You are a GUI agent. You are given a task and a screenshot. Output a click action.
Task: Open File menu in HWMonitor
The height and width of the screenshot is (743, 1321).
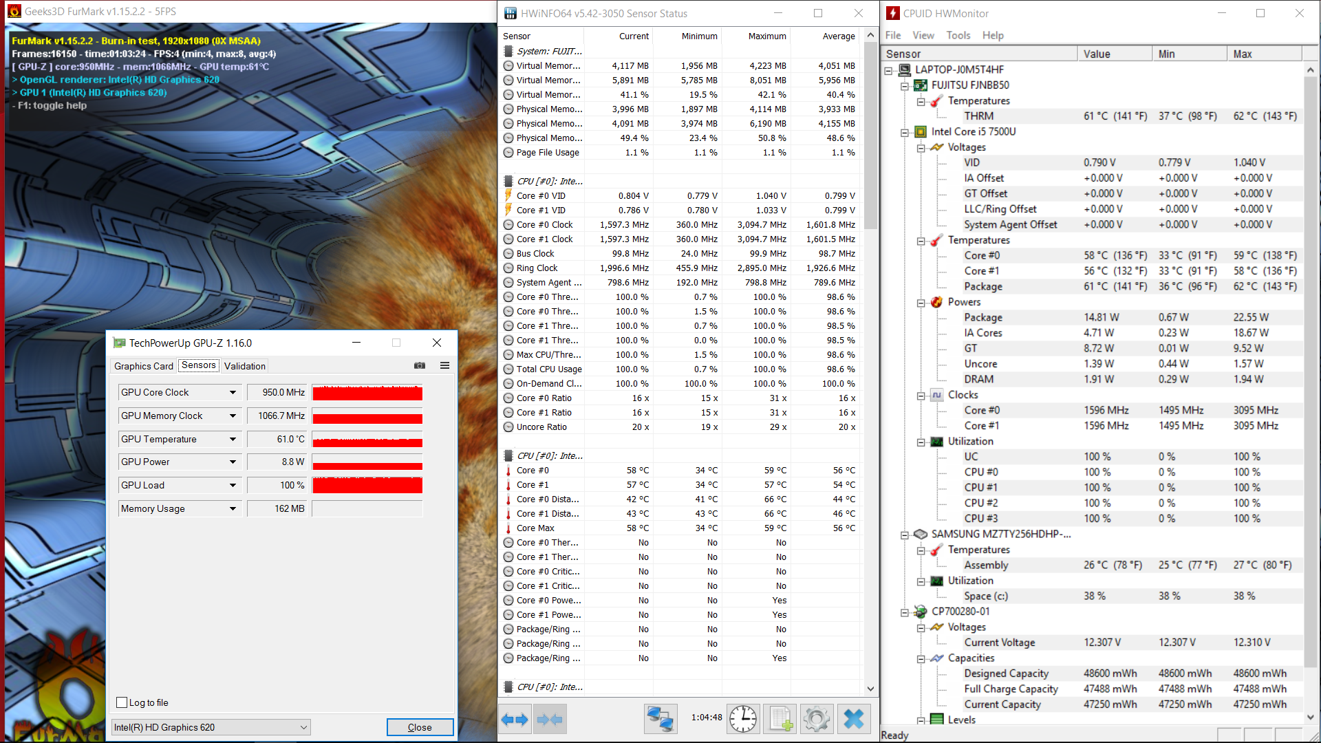tap(893, 35)
